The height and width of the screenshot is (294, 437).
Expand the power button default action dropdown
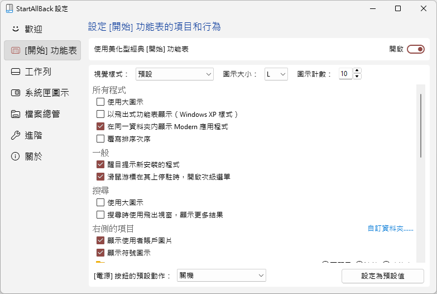point(221,276)
